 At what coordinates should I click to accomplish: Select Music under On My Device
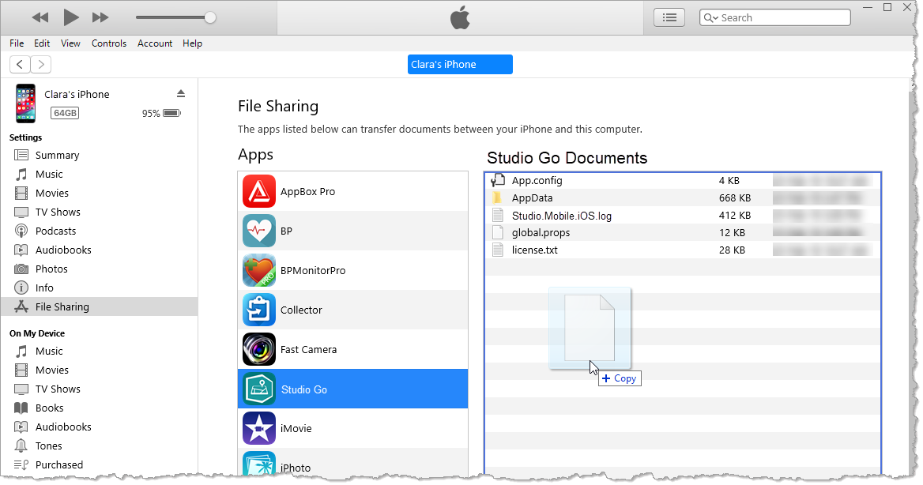pos(49,352)
